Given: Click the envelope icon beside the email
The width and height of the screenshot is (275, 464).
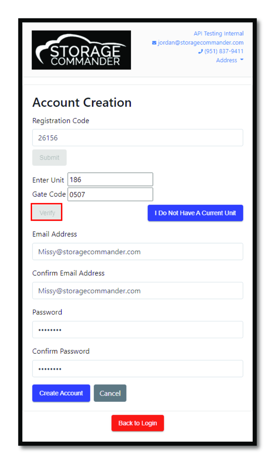Looking at the screenshot, I should pyautogui.click(x=154, y=43).
